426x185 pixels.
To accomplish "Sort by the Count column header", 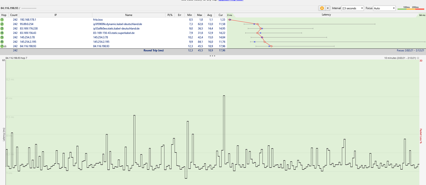I will coord(14,15).
